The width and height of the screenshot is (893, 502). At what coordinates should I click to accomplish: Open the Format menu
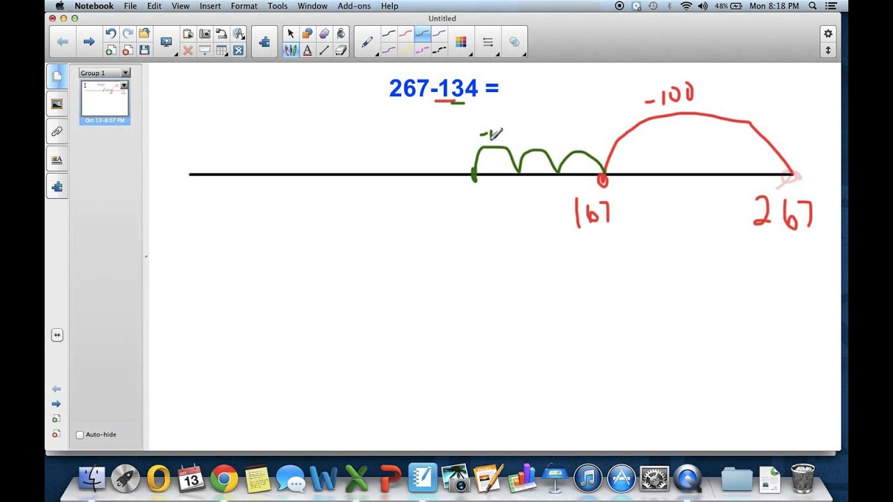(x=244, y=6)
